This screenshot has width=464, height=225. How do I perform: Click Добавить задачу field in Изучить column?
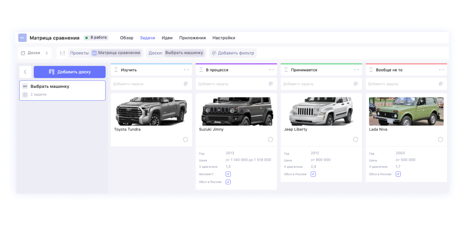pos(151,84)
